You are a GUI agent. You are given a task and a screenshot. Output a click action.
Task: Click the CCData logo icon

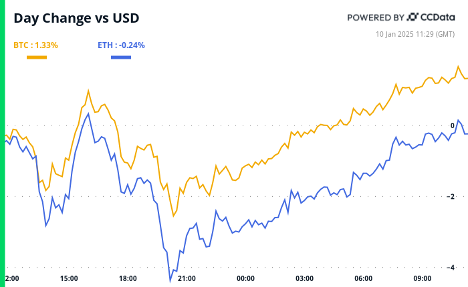[413, 17]
